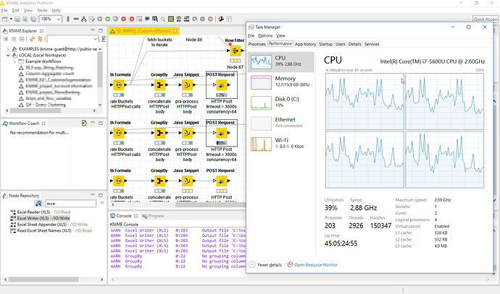
Task: Toggle the editor grid layout toolbar button
Action: click(x=229, y=19)
